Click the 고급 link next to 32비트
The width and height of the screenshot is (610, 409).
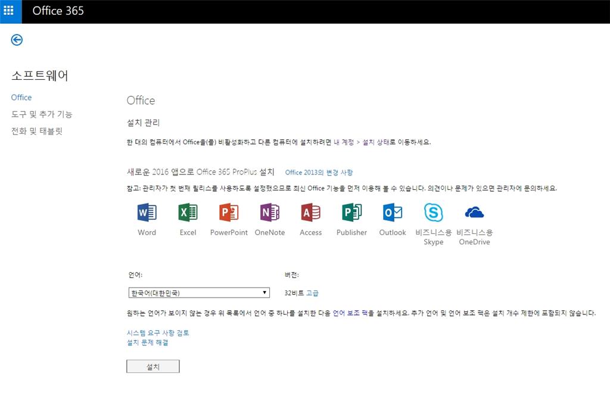[312, 293]
